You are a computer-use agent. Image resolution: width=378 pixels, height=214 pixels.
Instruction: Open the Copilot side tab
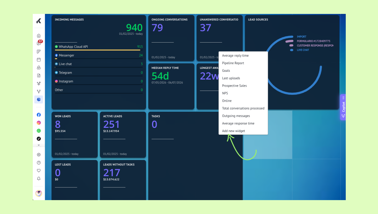[x=343, y=107]
